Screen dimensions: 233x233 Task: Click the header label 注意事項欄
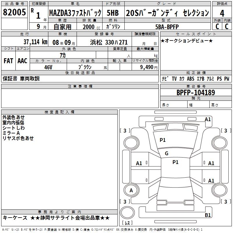[80, 86]
